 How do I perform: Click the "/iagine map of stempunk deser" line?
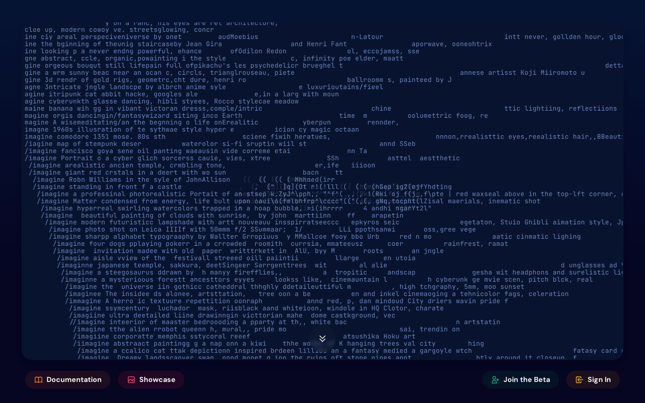coord(220,144)
